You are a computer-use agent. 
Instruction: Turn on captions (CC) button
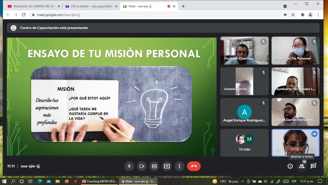(154, 166)
